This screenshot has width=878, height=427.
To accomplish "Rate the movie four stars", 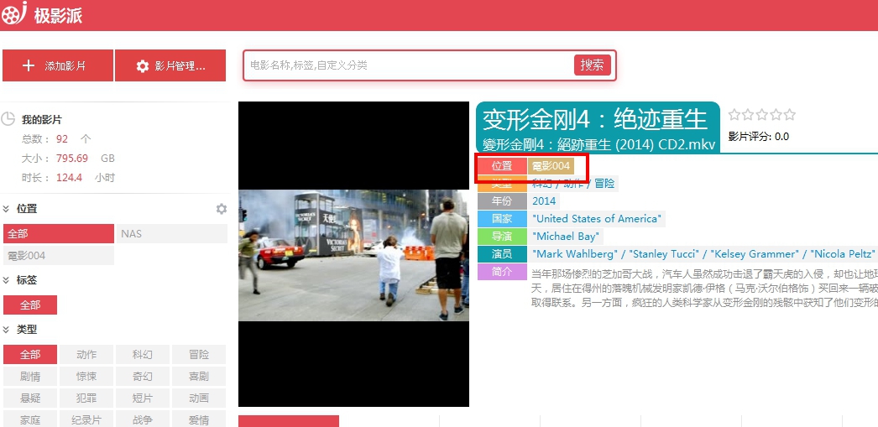I will point(776,115).
